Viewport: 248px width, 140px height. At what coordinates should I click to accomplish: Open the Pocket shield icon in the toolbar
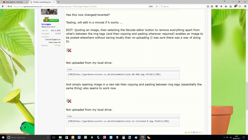(x=217, y=6)
